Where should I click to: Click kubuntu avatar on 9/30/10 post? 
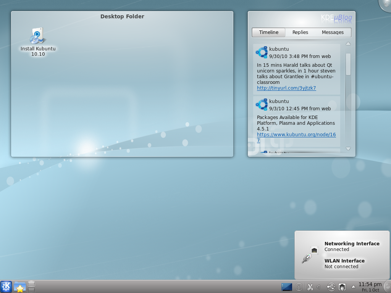[262, 52]
